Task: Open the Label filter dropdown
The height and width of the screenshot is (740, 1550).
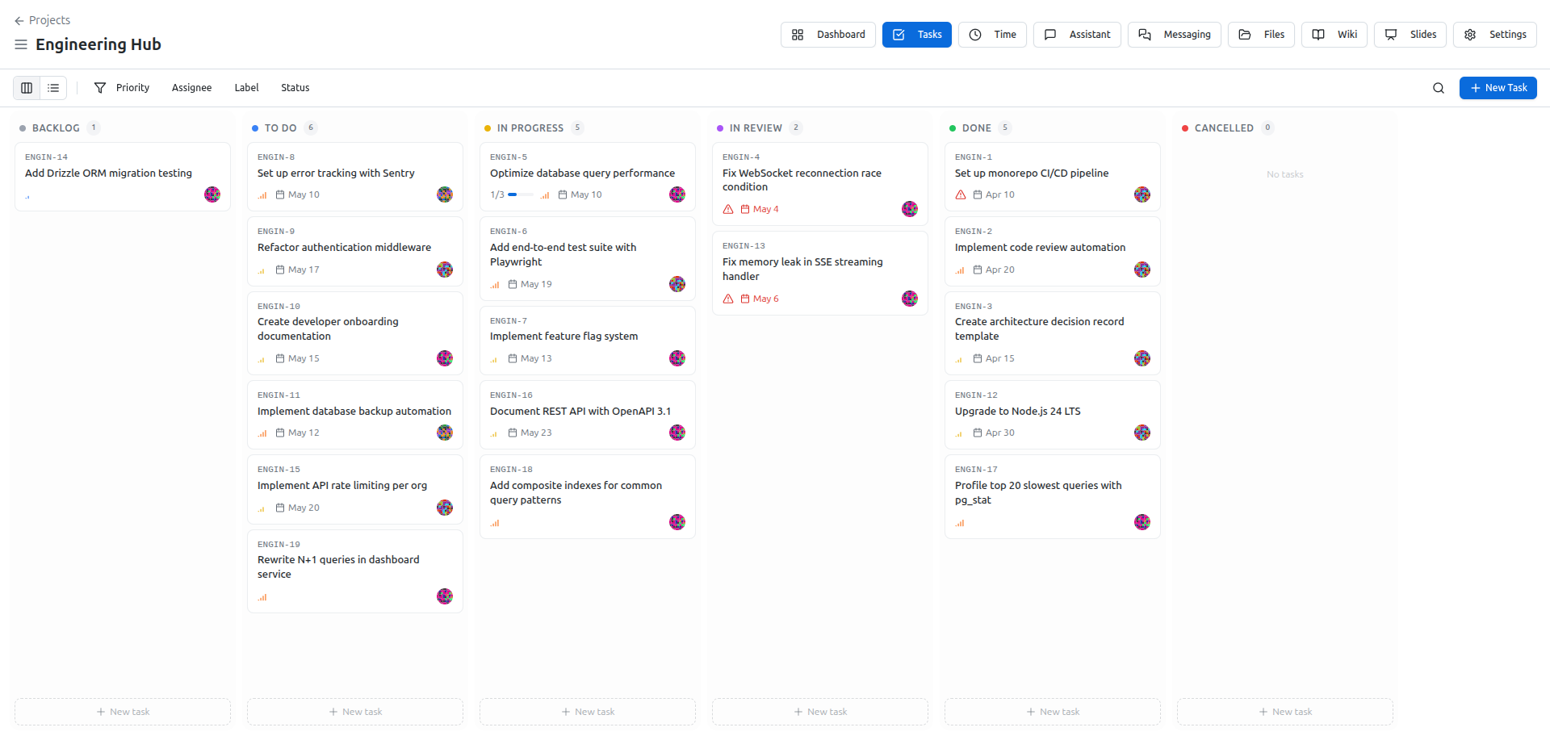Action: click(246, 88)
